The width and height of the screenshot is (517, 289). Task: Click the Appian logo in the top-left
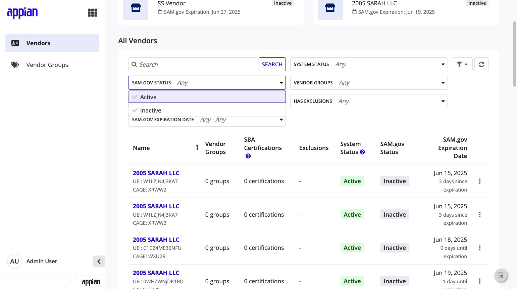[22, 13]
